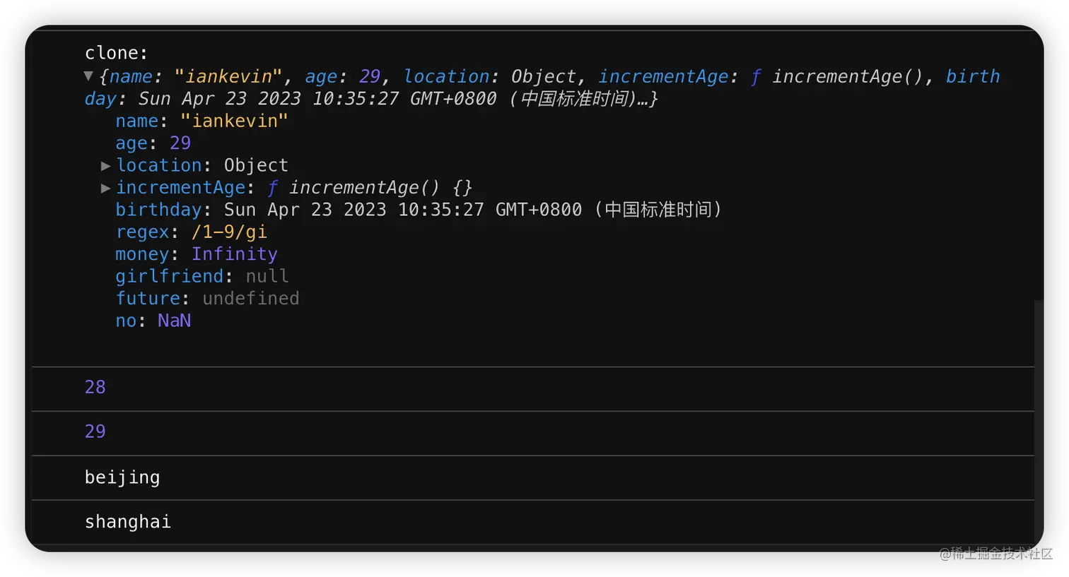Click the birthday property key in tree
Image resolution: width=1069 pixels, height=577 pixels.
[x=158, y=210]
